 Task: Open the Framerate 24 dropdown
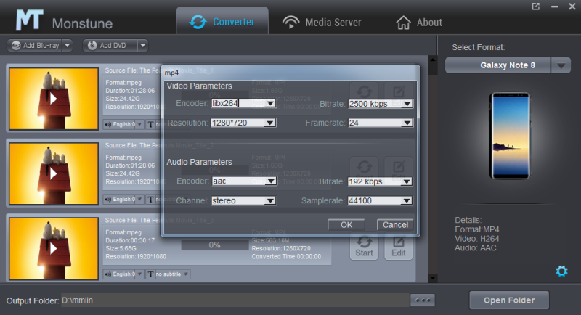(x=407, y=123)
